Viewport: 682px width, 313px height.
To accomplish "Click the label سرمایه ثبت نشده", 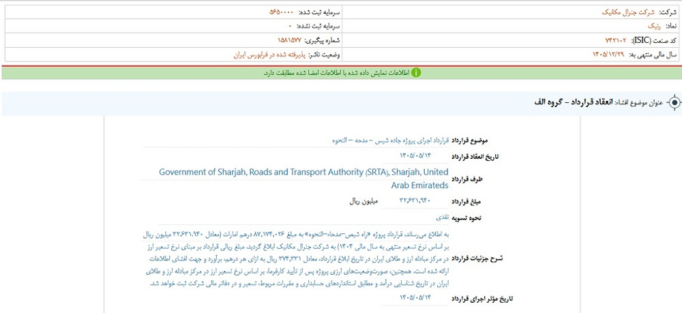I will (x=318, y=27).
